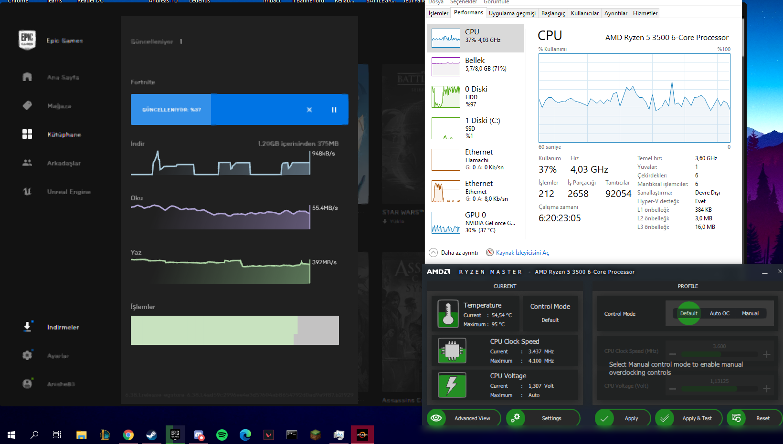Click the CPU Voltage lightning icon

pos(452,385)
